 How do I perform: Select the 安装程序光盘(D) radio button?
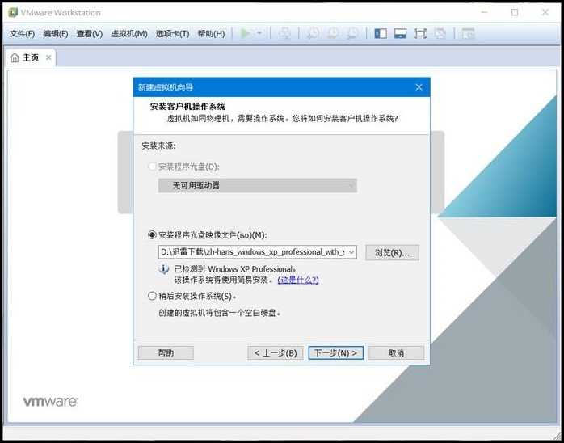click(152, 167)
